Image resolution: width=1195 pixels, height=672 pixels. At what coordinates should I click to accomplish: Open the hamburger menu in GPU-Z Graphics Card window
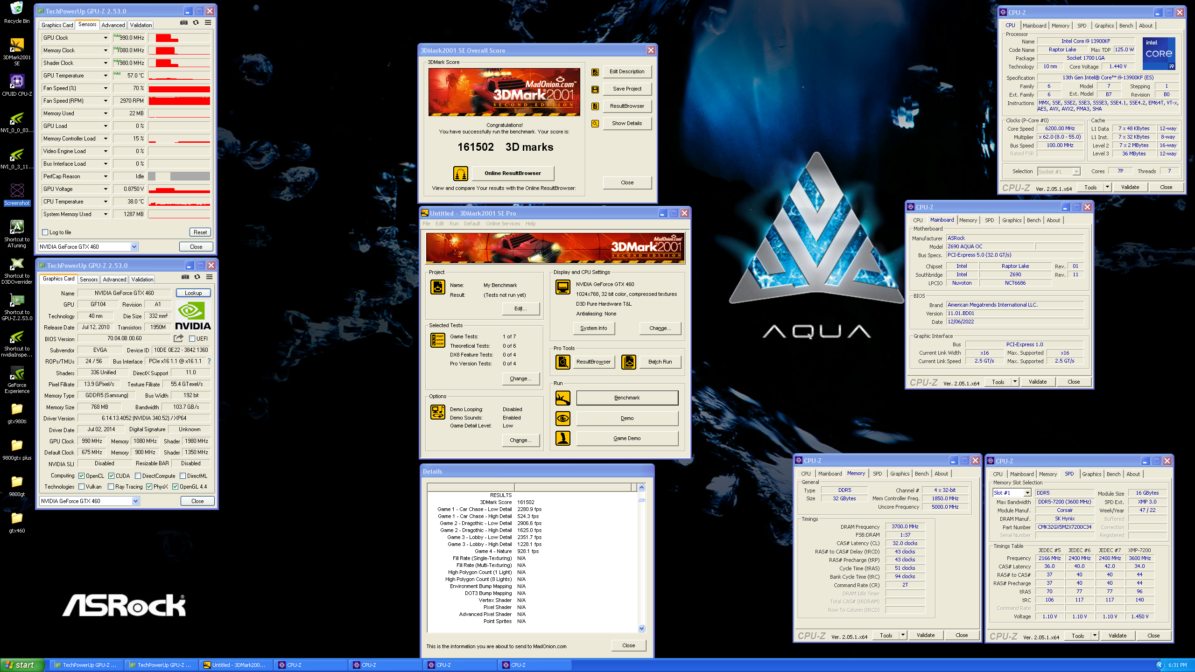click(x=210, y=277)
